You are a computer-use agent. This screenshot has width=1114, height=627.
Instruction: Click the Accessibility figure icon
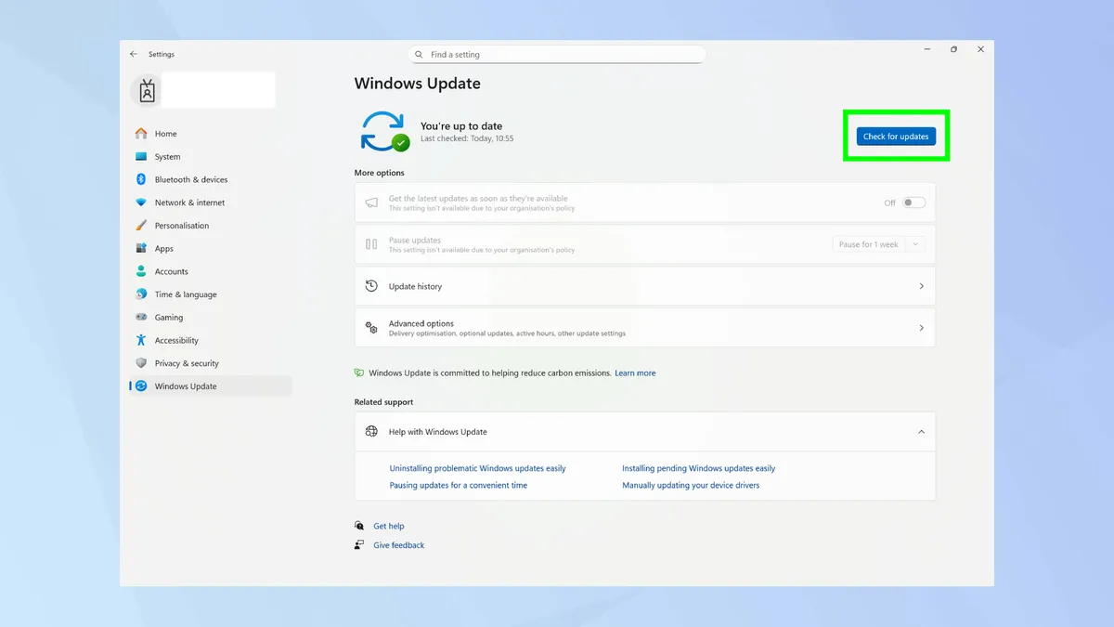pos(141,340)
